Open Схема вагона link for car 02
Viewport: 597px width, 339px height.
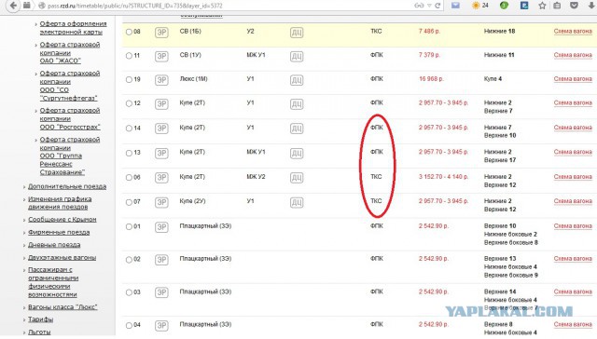(573, 259)
